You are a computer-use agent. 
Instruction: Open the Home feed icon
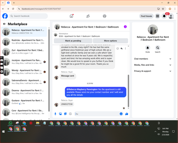click(x=71, y=16)
